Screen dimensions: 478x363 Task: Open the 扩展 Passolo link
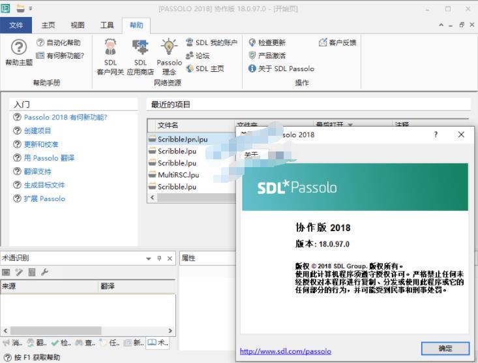[x=44, y=198]
